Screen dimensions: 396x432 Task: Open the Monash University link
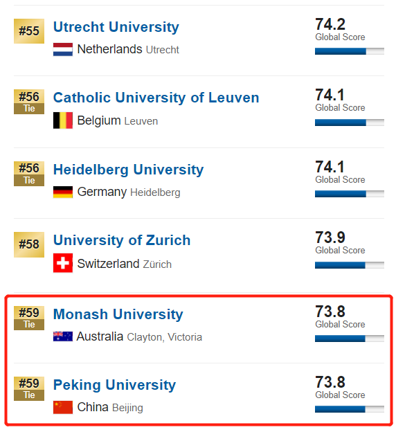(118, 314)
